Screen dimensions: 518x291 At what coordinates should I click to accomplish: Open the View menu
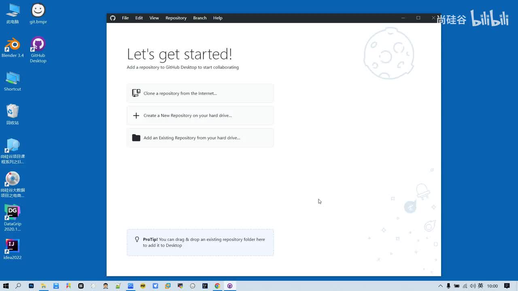tap(154, 18)
